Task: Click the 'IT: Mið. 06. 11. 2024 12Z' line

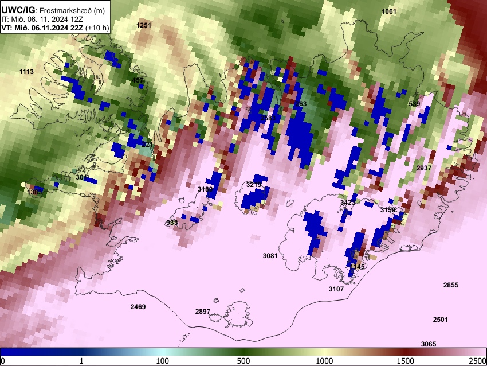Action: tap(42, 20)
